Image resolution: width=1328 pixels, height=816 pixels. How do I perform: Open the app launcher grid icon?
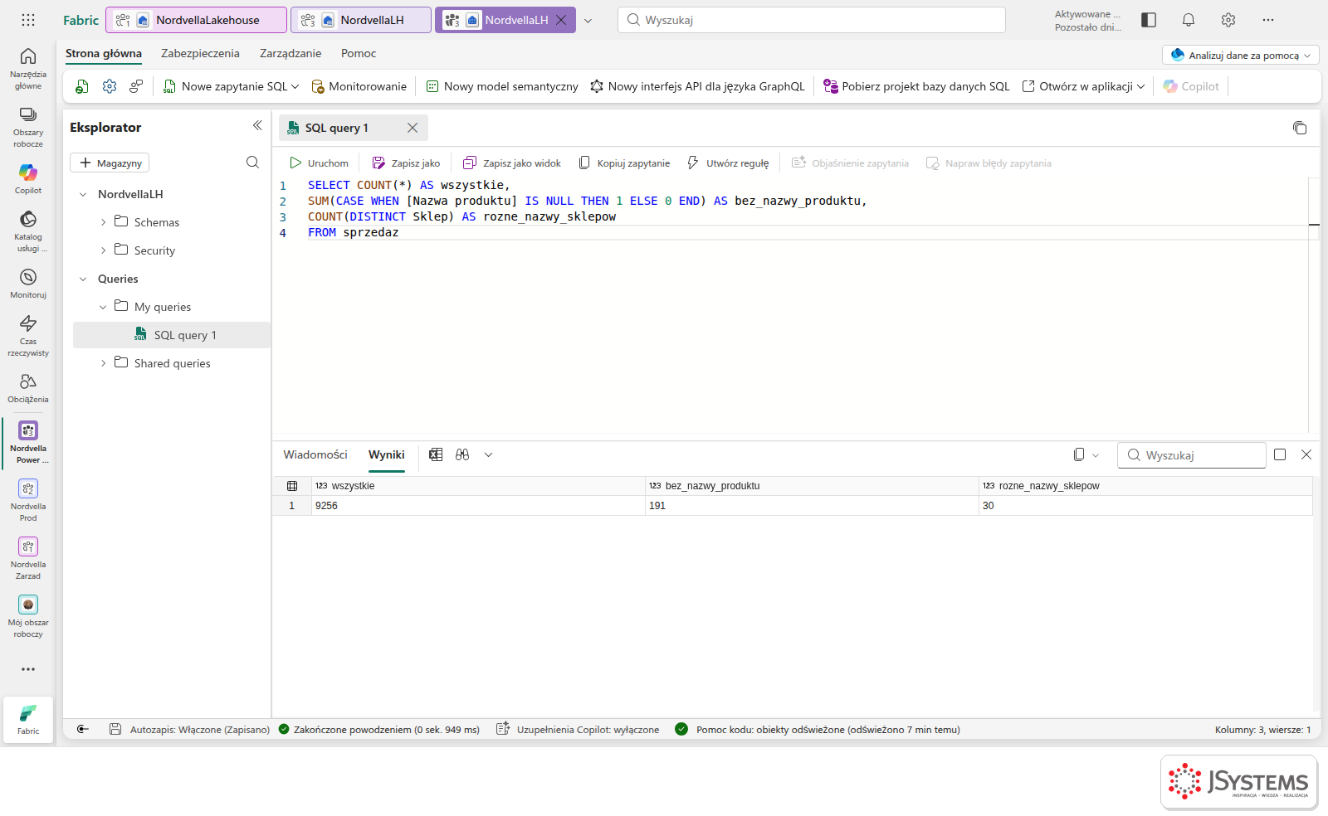click(x=28, y=20)
